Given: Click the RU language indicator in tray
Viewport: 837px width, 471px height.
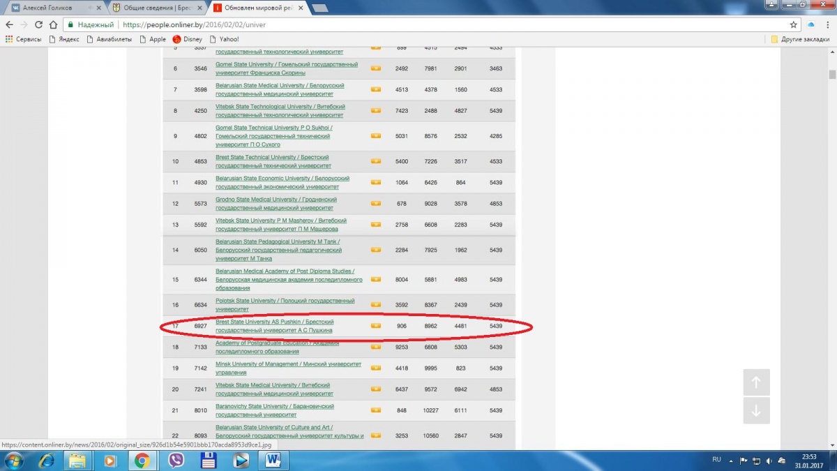Looking at the screenshot, I should pyautogui.click(x=716, y=461).
